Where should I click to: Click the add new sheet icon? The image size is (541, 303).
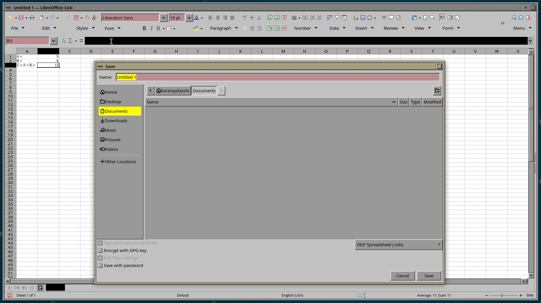pos(40,287)
